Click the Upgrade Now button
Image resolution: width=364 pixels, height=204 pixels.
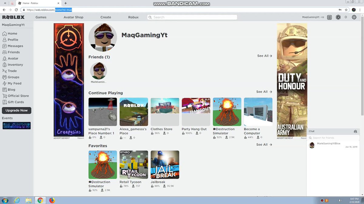pos(16,110)
